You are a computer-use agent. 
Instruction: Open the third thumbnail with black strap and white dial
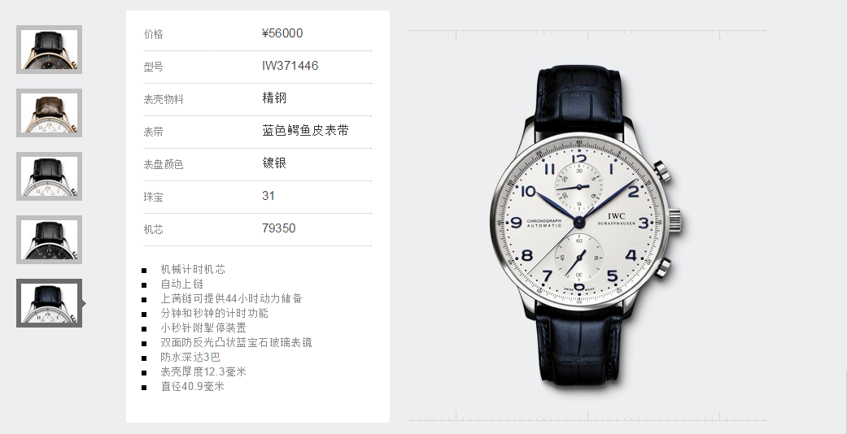[49, 176]
